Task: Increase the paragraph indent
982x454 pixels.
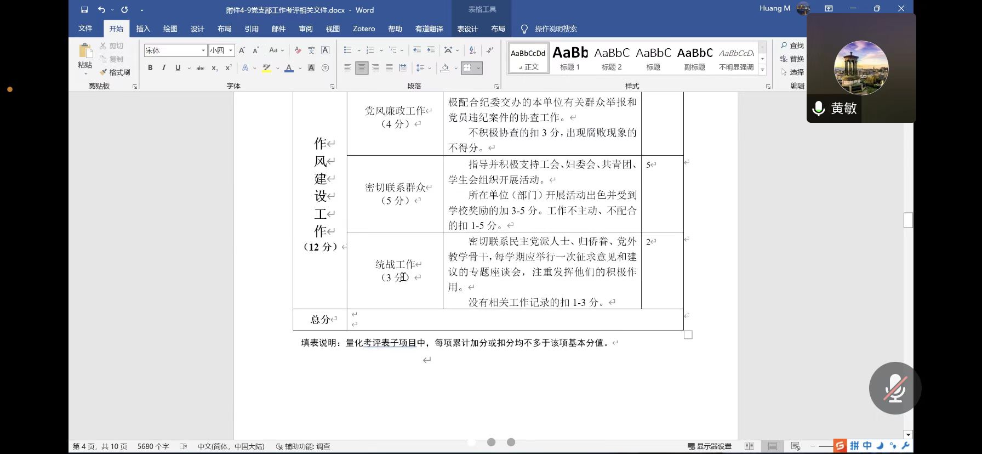Action: coord(431,50)
